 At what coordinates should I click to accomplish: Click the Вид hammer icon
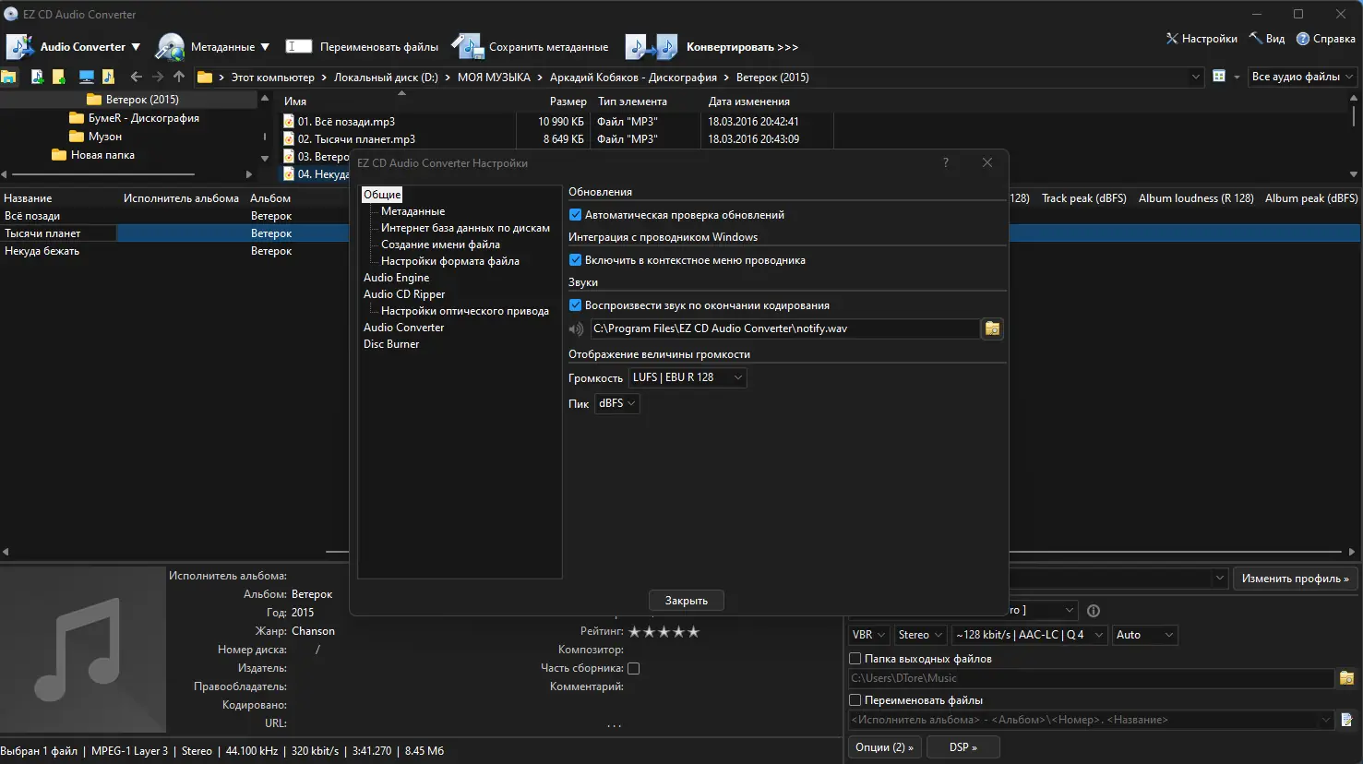click(x=1256, y=39)
